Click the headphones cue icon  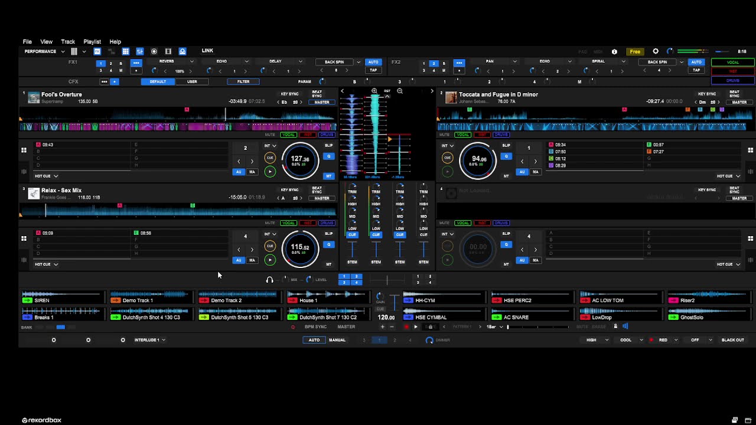tap(269, 280)
